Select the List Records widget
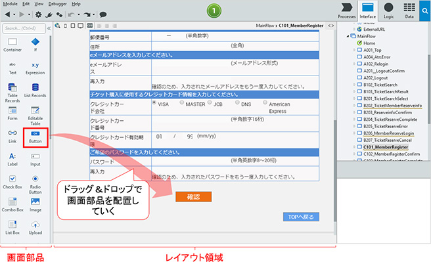This screenshot has height=262, width=431. click(x=35, y=91)
